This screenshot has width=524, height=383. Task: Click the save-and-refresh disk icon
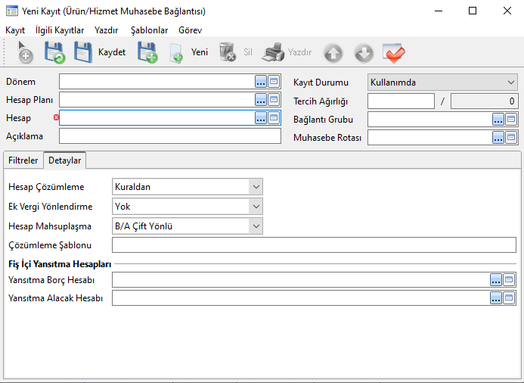pos(54,52)
